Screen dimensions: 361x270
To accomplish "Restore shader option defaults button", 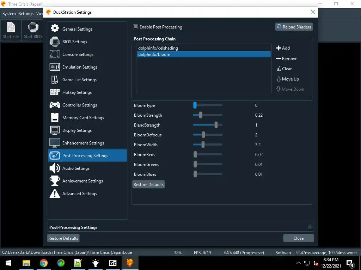I will click(x=148, y=184).
